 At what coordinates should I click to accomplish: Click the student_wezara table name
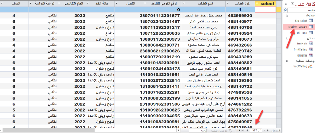pyautogui.click(x=298, y=26)
